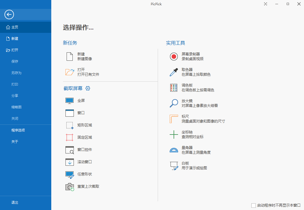The height and width of the screenshot is (210, 304).
Task: Click 打开已有文件 under new tasks
Action: click(x=88, y=74)
